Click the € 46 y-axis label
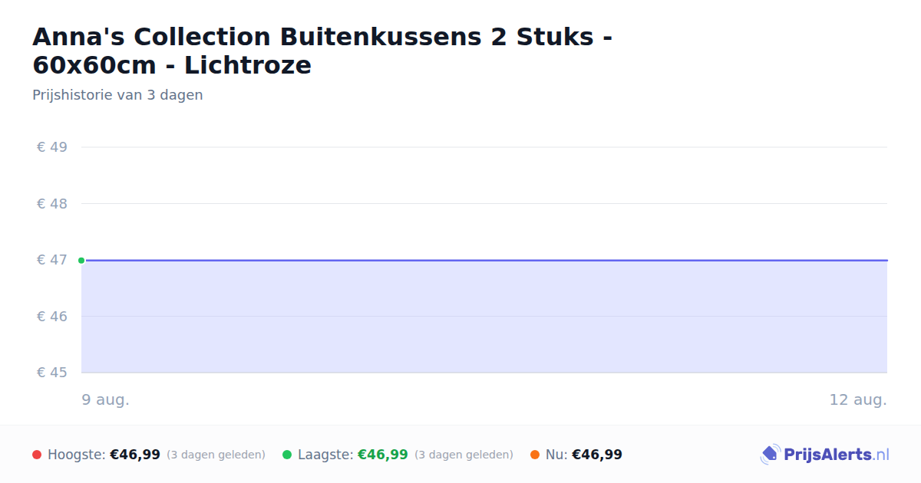This screenshot has height=483, width=921. (52, 317)
